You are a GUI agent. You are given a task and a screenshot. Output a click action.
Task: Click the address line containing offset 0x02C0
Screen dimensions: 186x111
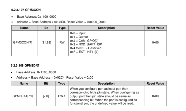[61, 22]
